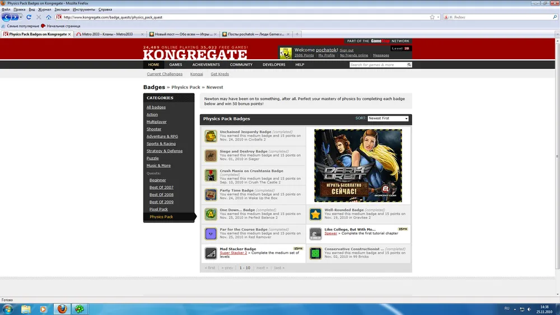Open the Закладки menu in Firefox
The height and width of the screenshot is (315, 560).
coord(62,10)
